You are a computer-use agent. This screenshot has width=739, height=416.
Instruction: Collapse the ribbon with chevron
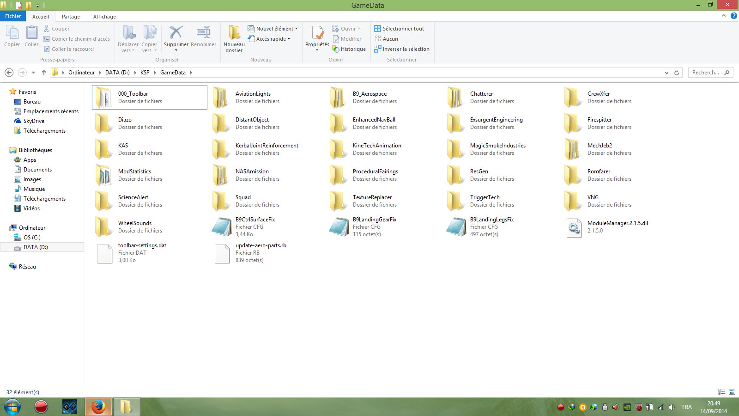[x=724, y=16]
